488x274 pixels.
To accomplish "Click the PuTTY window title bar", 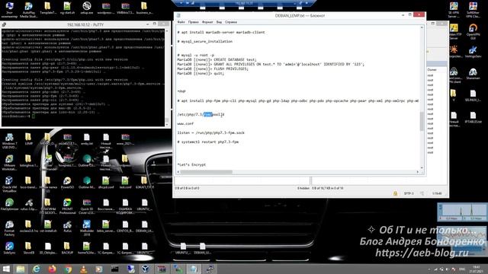I will (x=85, y=24).
